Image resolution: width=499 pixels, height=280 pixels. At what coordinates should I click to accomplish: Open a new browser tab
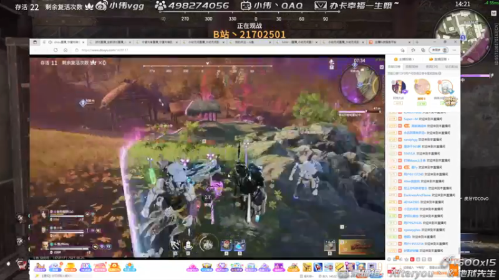[417, 42]
